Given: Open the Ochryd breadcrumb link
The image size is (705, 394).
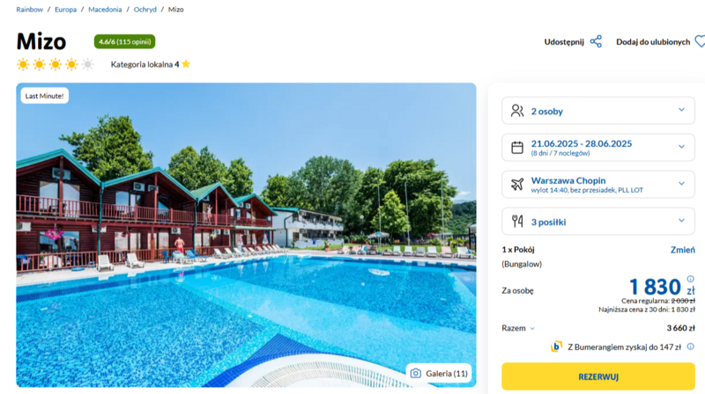Looking at the screenshot, I should pos(145,10).
